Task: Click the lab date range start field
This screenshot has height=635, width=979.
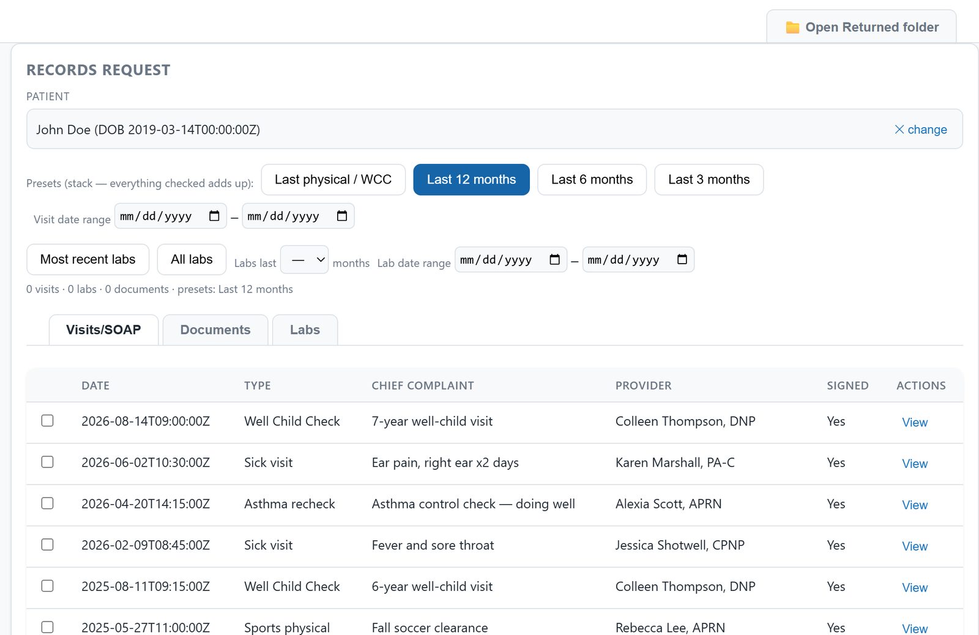Action: 510,259
